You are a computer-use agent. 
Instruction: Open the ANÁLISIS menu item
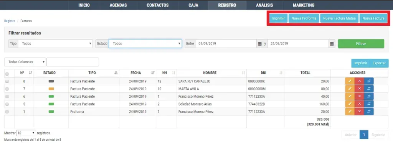[x=264, y=5]
